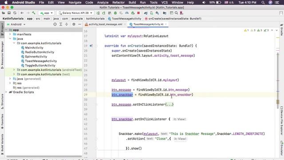Click the Attach Debugger to process icon
284x160 pixels.
click(x=133, y=13)
